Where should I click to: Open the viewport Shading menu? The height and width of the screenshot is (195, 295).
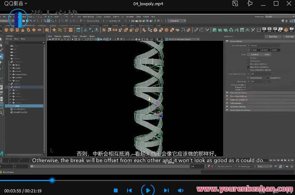click(58, 36)
